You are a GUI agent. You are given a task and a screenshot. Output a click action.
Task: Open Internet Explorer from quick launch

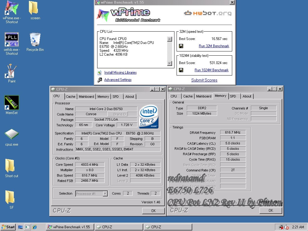pos(35,227)
